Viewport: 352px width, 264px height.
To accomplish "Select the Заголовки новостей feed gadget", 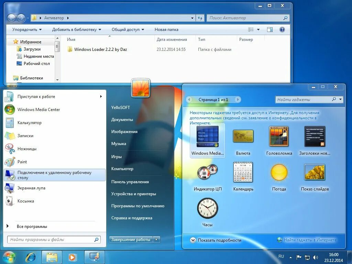I will click(x=315, y=141).
